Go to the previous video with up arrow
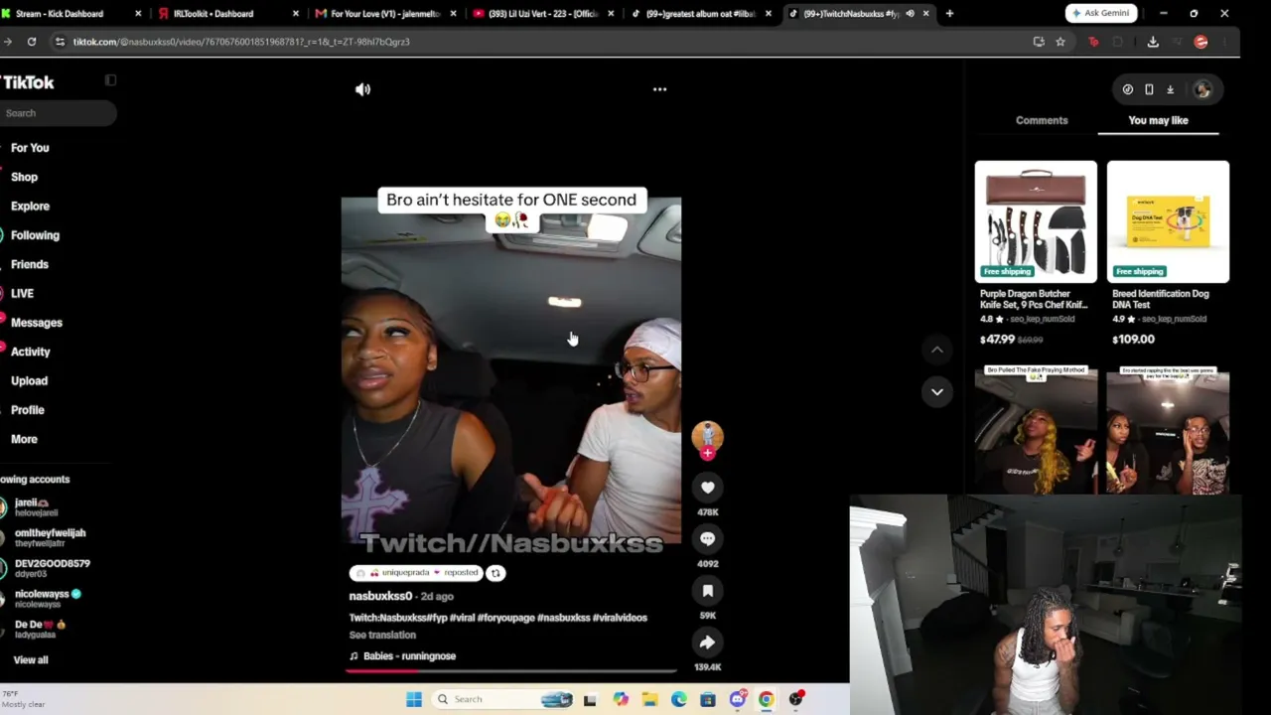Image resolution: width=1271 pixels, height=715 pixels. 936,350
